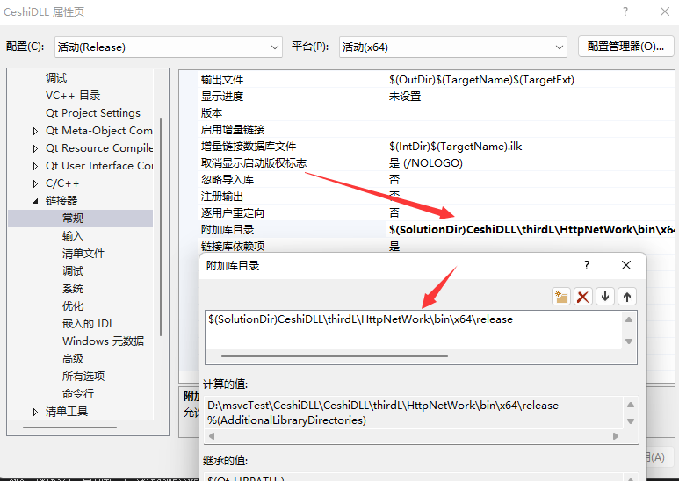Select 调试 under linker
The height and width of the screenshot is (481, 679).
(73, 271)
